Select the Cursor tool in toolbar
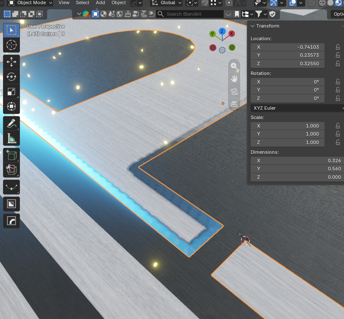The image size is (344, 319). [x=11, y=45]
